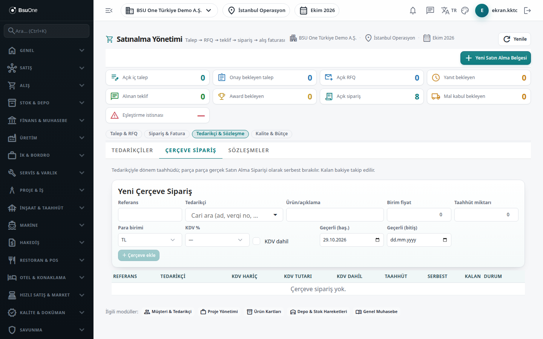Switch to the TEDARİKÇİLER tab
Screen dimensions: 543x339
point(132,150)
